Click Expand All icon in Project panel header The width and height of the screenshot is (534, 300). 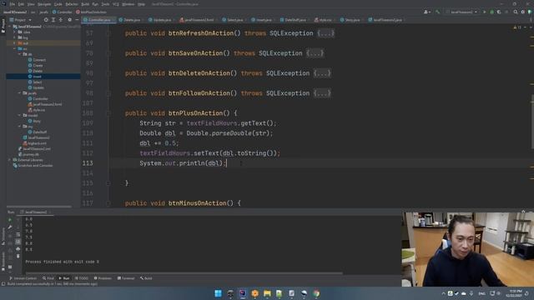53,20
